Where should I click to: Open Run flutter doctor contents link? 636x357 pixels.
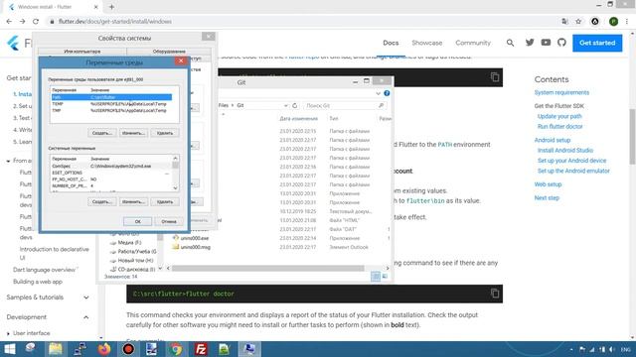click(x=559, y=127)
